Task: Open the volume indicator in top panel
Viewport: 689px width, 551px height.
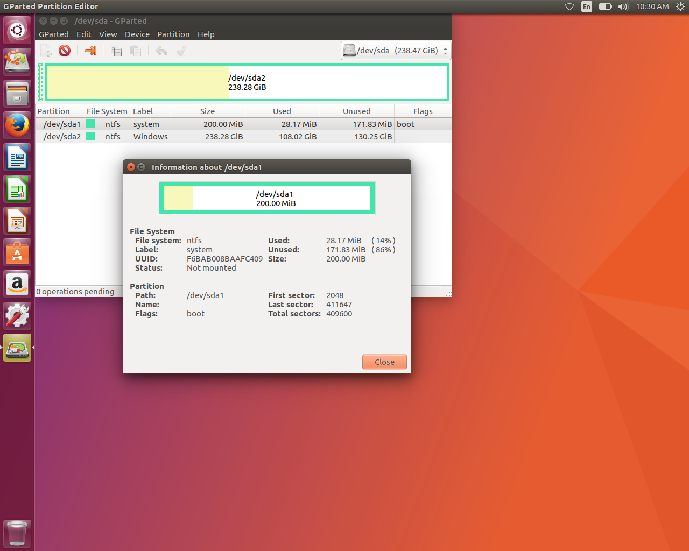Action: click(623, 6)
